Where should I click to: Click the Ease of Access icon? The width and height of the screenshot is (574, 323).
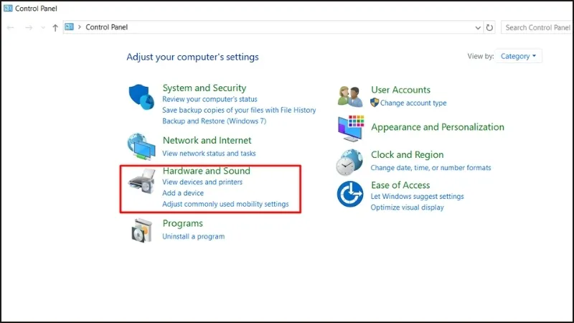click(350, 193)
